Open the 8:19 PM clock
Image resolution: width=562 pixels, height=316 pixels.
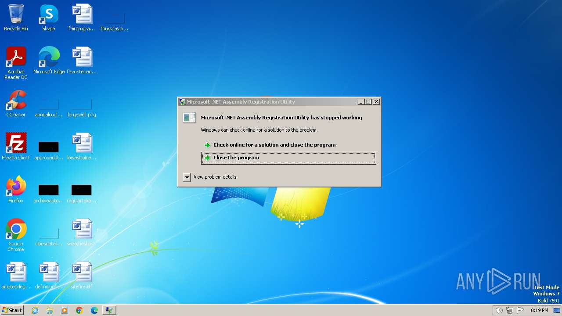(539, 310)
